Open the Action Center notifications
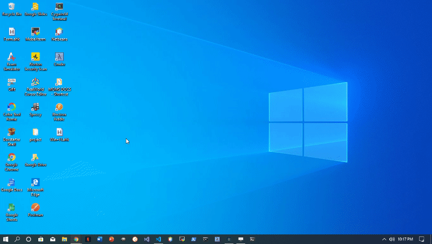Image resolution: width=432 pixels, height=244 pixels. click(422, 239)
